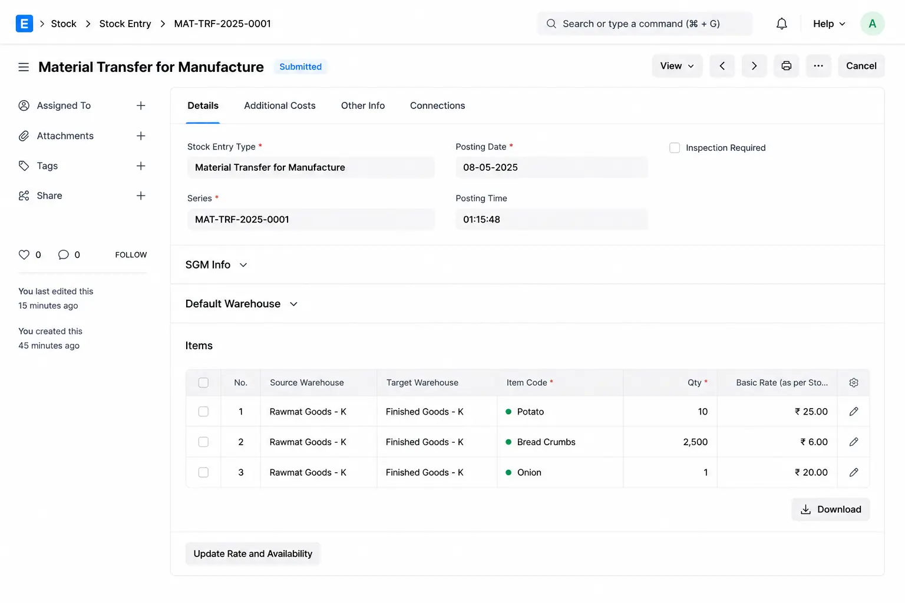Click the ₹ 25.00 basic rate cell
The height and width of the screenshot is (603, 905).
pyautogui.click(x=777, y=412)
